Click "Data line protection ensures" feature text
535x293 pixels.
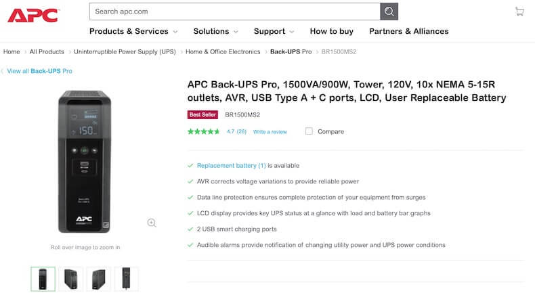click(311, 197)
